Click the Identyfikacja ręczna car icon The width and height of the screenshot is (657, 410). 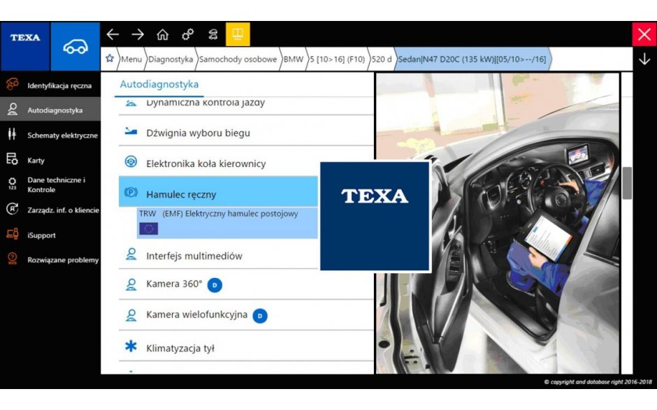pos(12,85)
